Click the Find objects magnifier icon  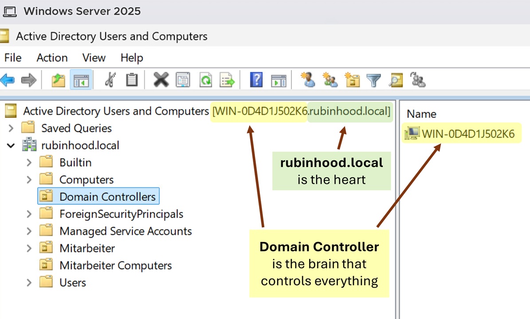click(396, 80)
